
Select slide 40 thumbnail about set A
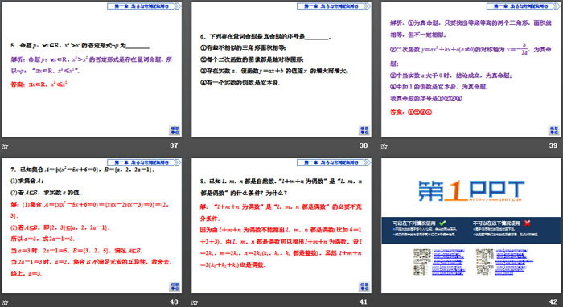click(x=92, y=226)
